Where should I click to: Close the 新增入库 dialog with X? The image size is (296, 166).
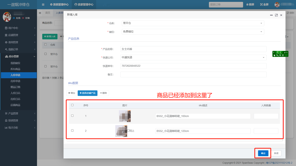[281, 15]
